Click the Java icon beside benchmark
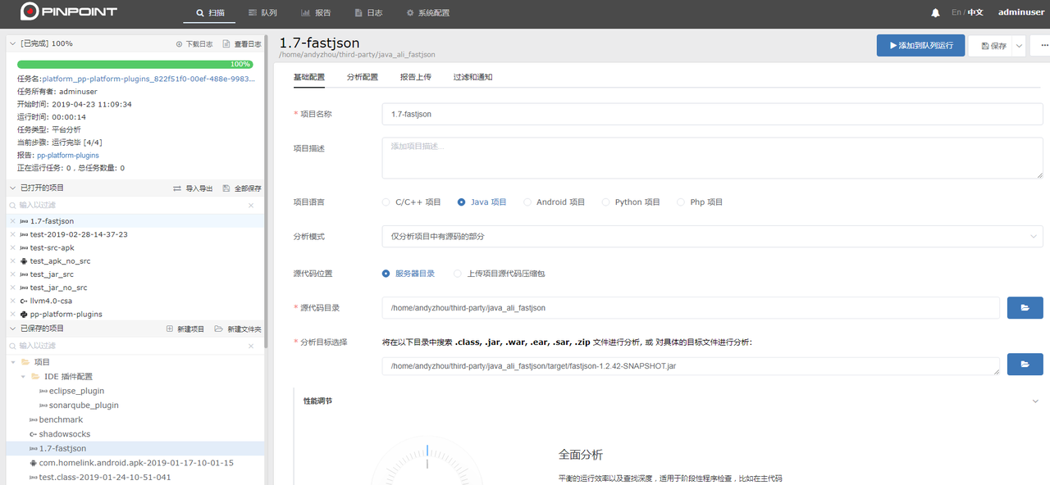 [x=33, y=419]
